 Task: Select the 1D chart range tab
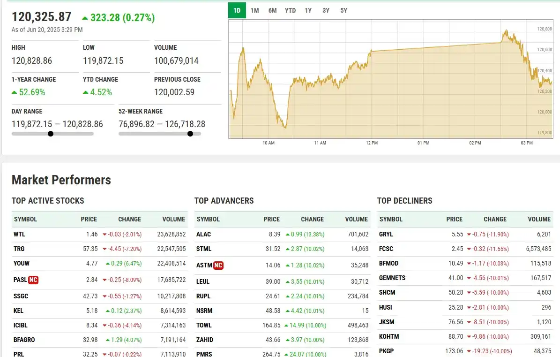click(x=237, y=10)
